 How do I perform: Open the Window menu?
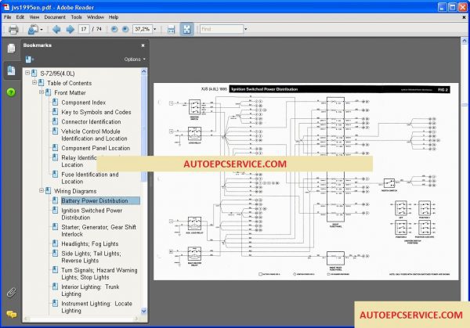coord(96,17)
